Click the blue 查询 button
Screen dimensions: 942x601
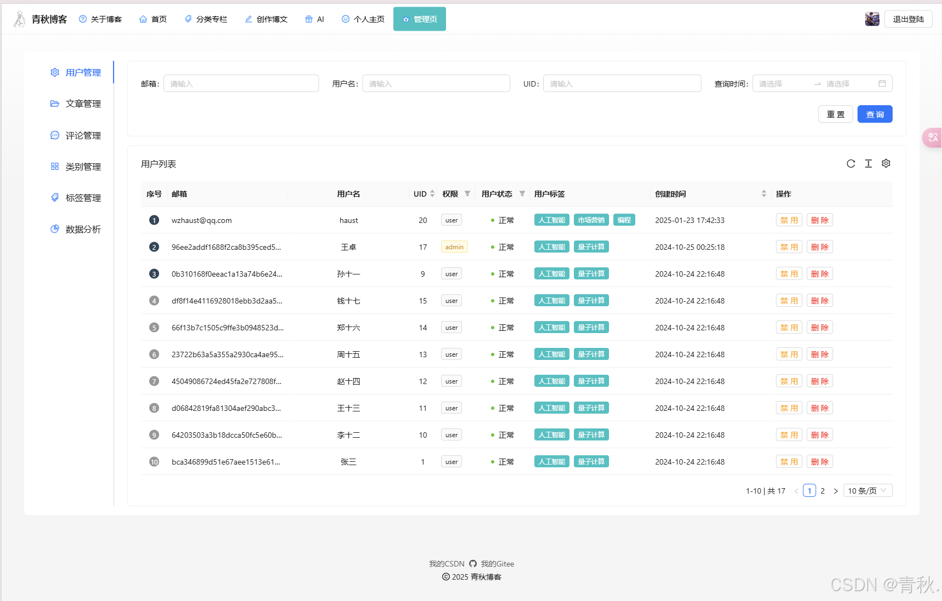click(x=875, y=115)
